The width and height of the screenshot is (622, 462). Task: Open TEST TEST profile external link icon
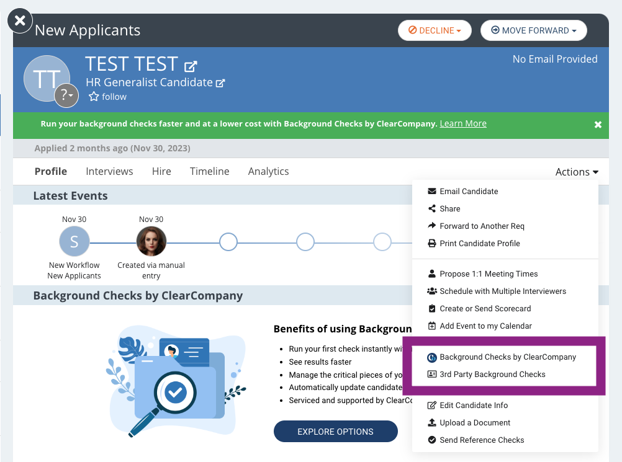191,66
